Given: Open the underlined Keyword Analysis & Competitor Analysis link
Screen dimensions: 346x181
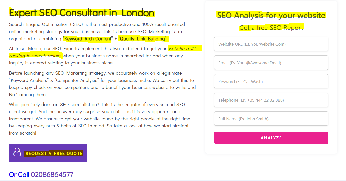Looking at the screenshot, I should [x=54, y=80].
